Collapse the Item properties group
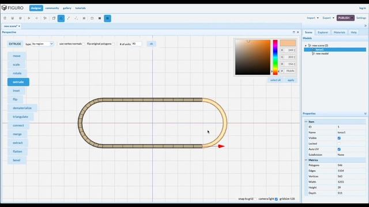369x207 pixels. [306, 121]
